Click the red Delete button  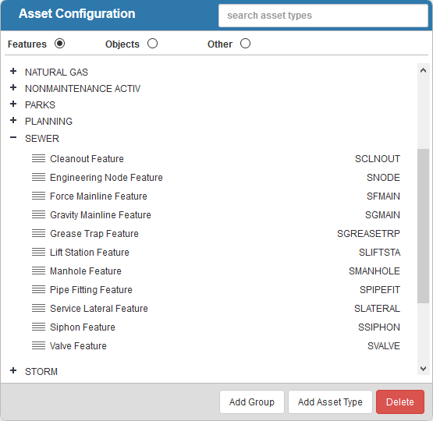click(400, 402)
